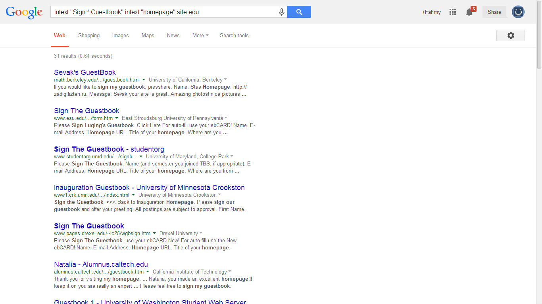The width and height of the screenshot is (542, 304).
Task: Expand green arrow next to www1.crk.umn.edu URL
Action: coord(133,195)
